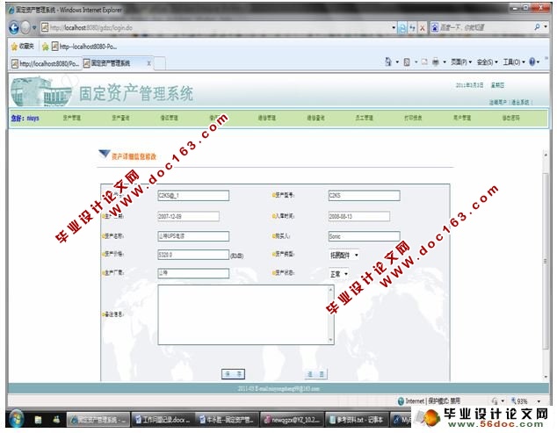Screen dimensions: 557x433
Task: Click the page vertical scrollbar thumb
Action: pos(546,260)
